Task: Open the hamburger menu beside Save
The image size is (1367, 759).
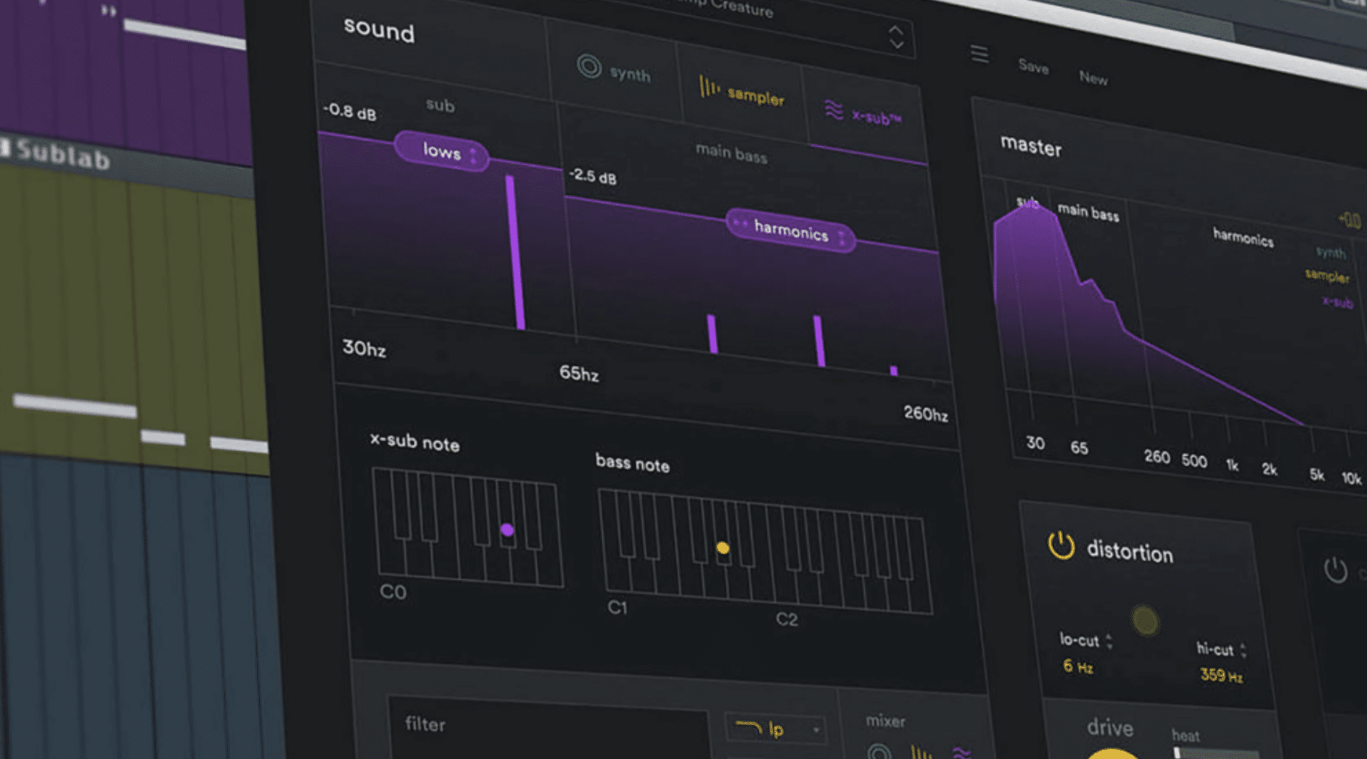Action: pos(979,54)
